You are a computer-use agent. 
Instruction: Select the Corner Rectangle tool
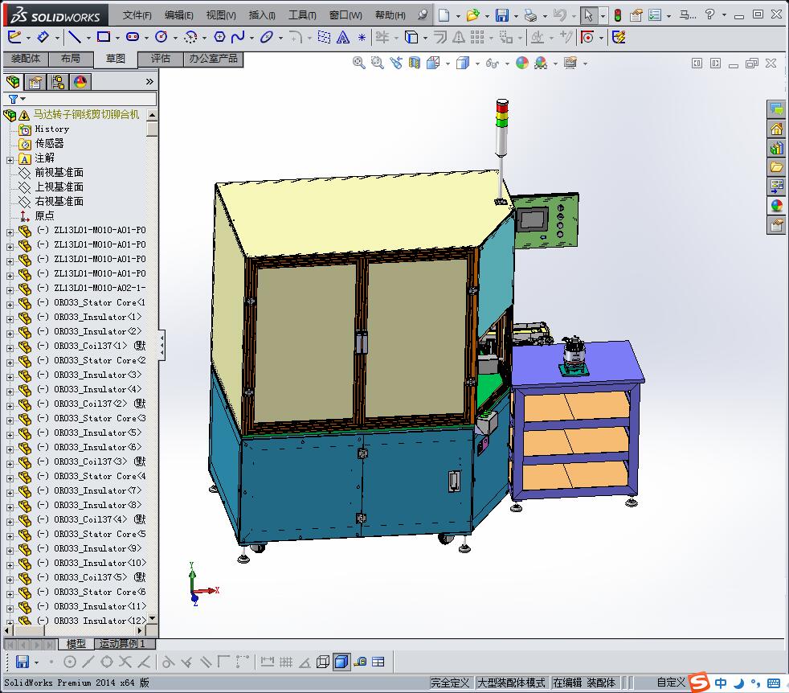(x=103, y=37)
